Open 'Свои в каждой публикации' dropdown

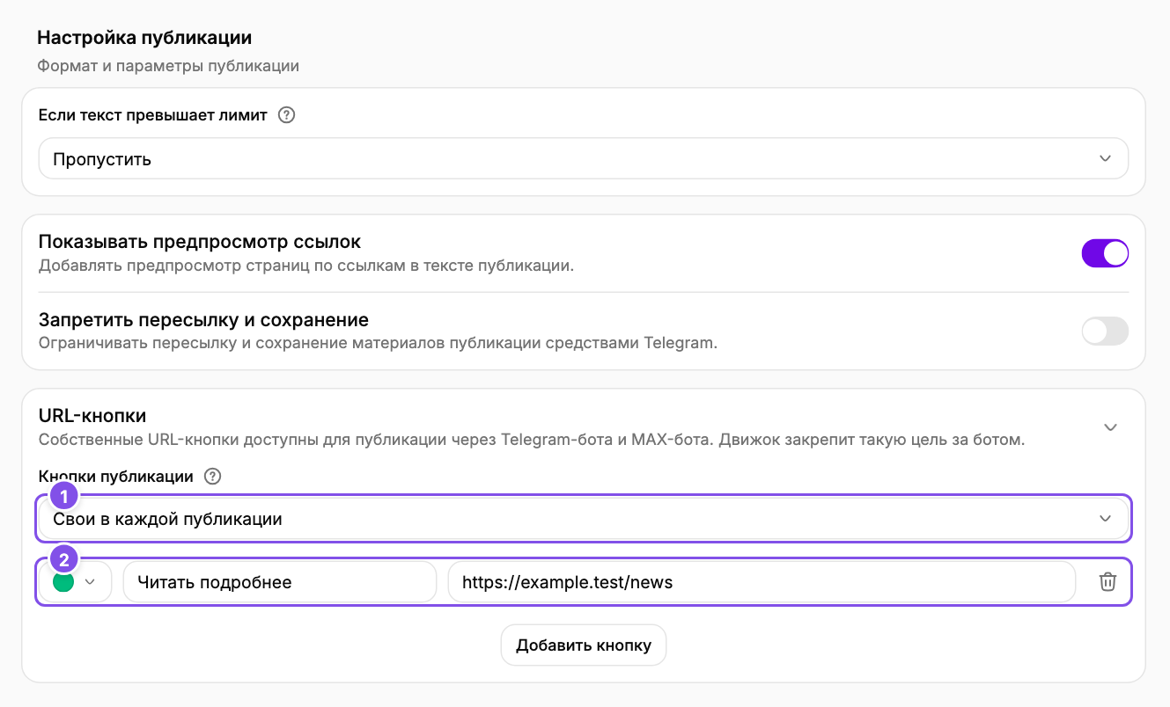coord(584,519)
